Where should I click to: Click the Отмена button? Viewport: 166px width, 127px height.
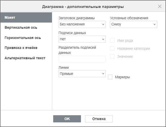click(99, 119)
